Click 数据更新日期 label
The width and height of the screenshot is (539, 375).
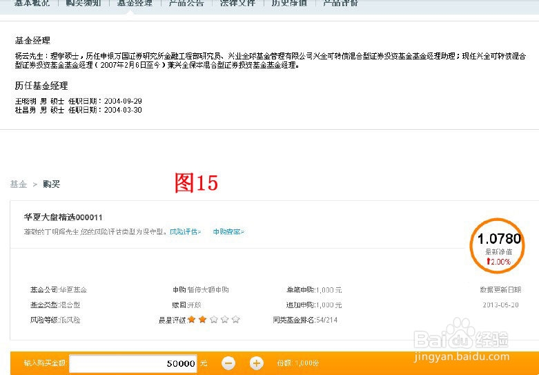[500, 289]
